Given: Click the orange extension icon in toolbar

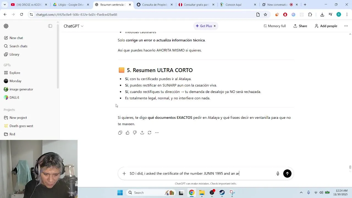Looking at the screenshot, I should tap(277, 15).
